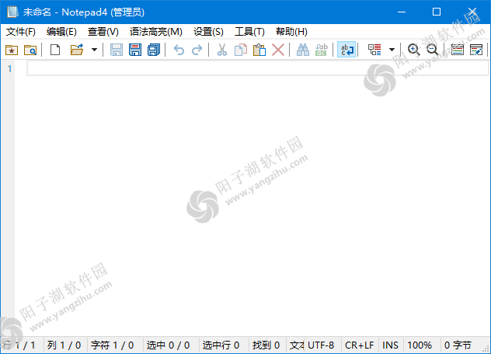The height and width of the screenshot is (354, 491).
Task: Click the Zoom Out magnifier icon
Action: (x=433, y=50)
